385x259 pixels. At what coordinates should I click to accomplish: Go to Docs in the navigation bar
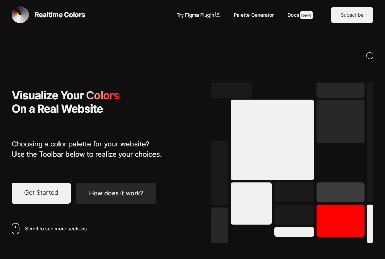293,15
